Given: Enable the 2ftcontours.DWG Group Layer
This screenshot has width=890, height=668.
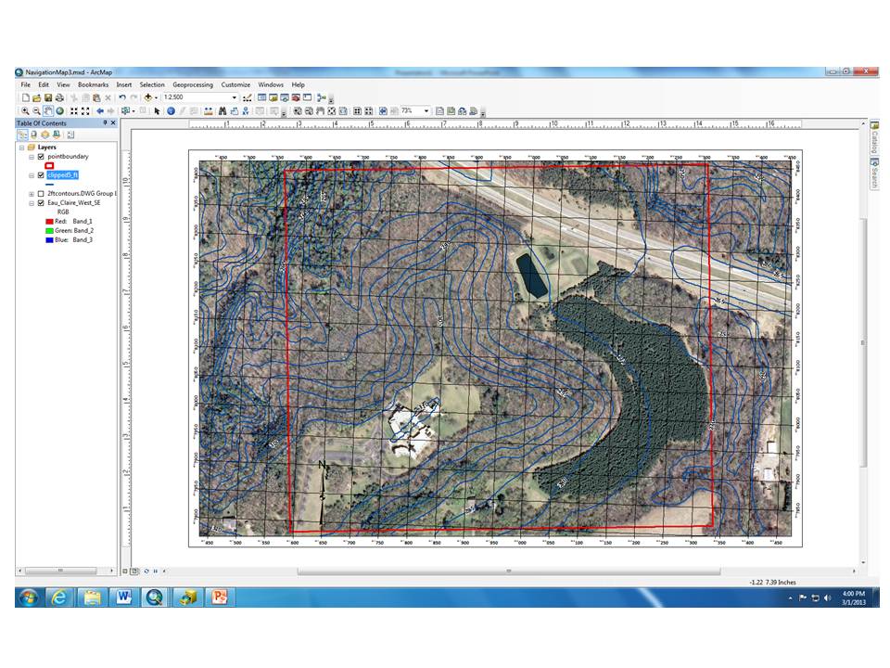Looking at the screenshot, I should click(x=40, y=193).
